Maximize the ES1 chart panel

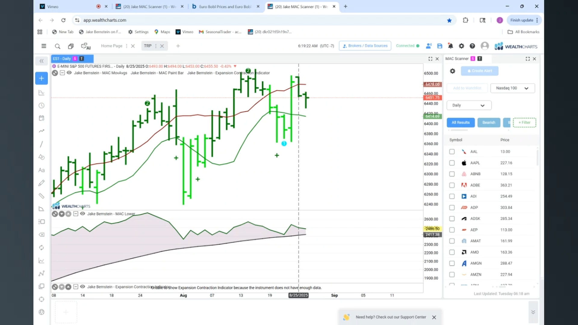[x=430, y=59]
